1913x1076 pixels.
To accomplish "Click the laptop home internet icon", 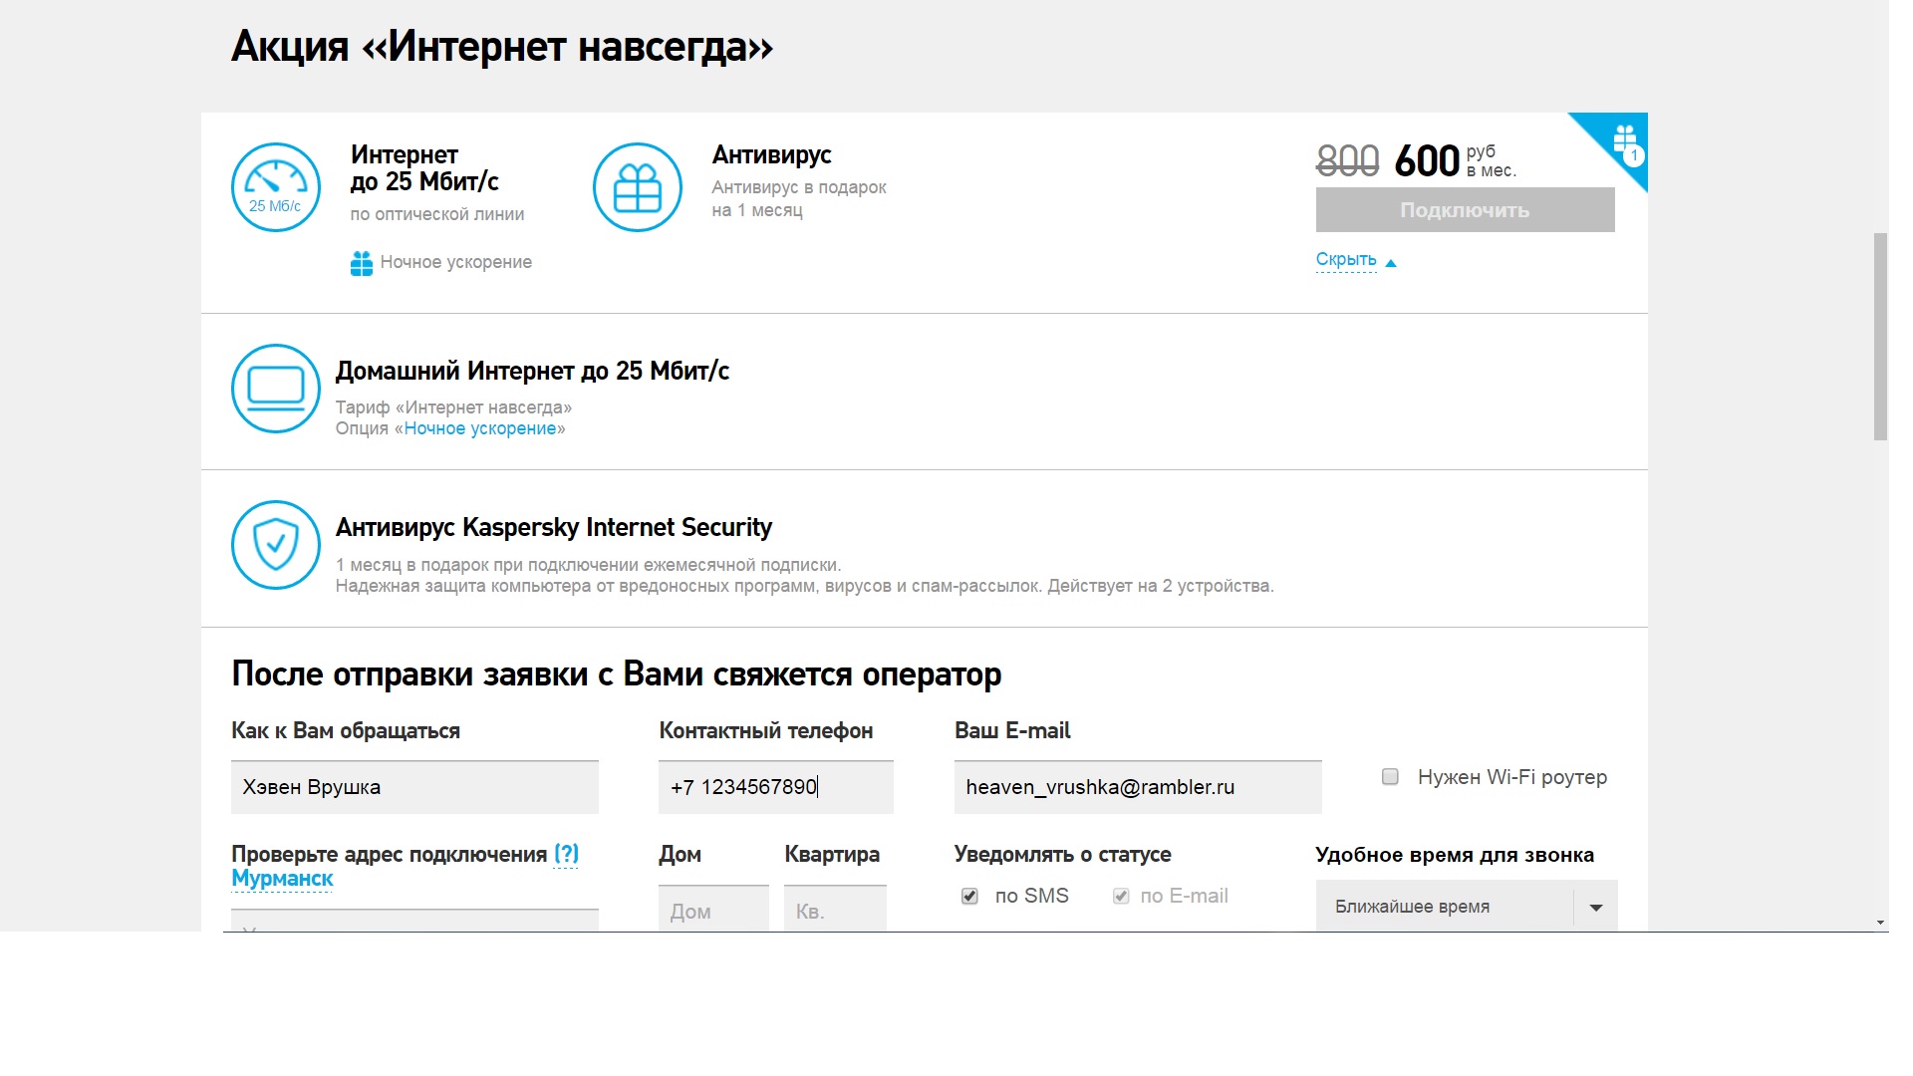I will pyautogui.click(x=276, y=389).
